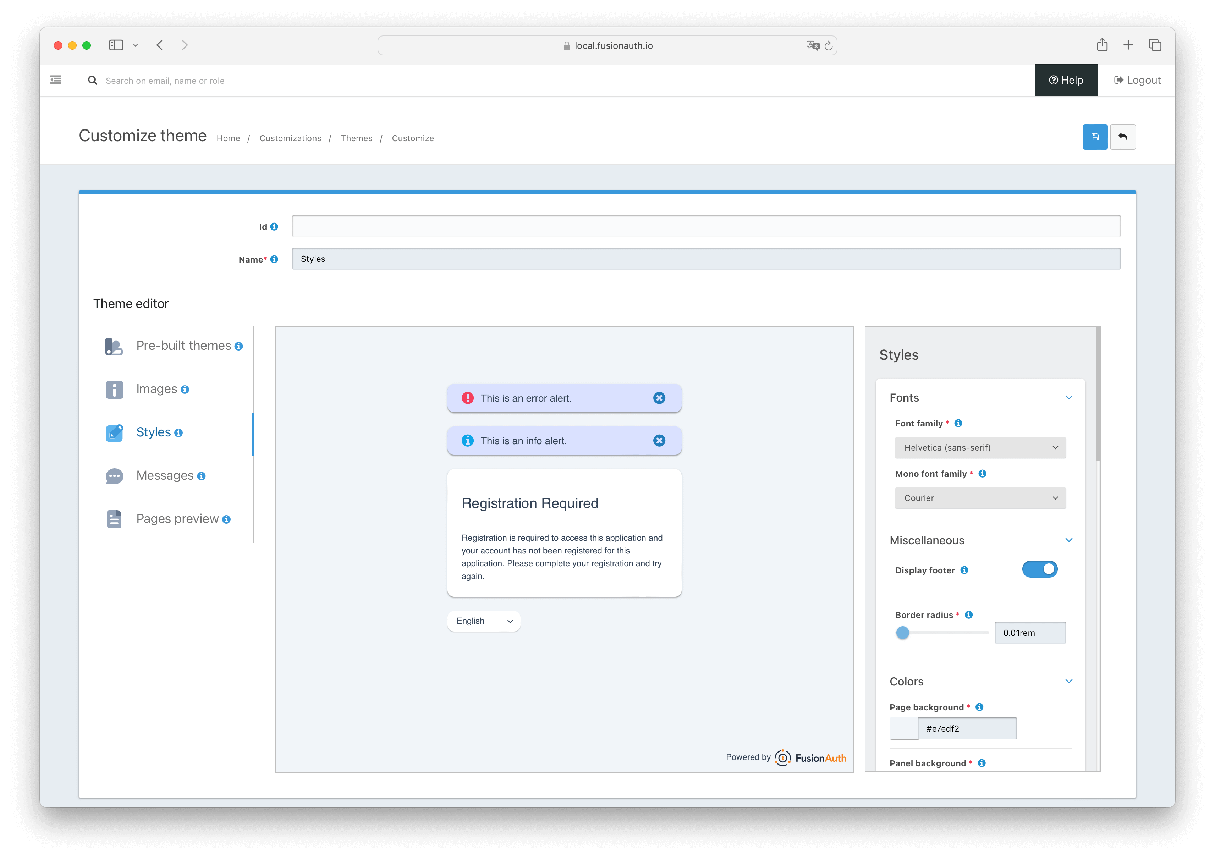The image size is (1215, 860).
Task: Click info icon beside Pages preview
Action: [x=226, y=519]
